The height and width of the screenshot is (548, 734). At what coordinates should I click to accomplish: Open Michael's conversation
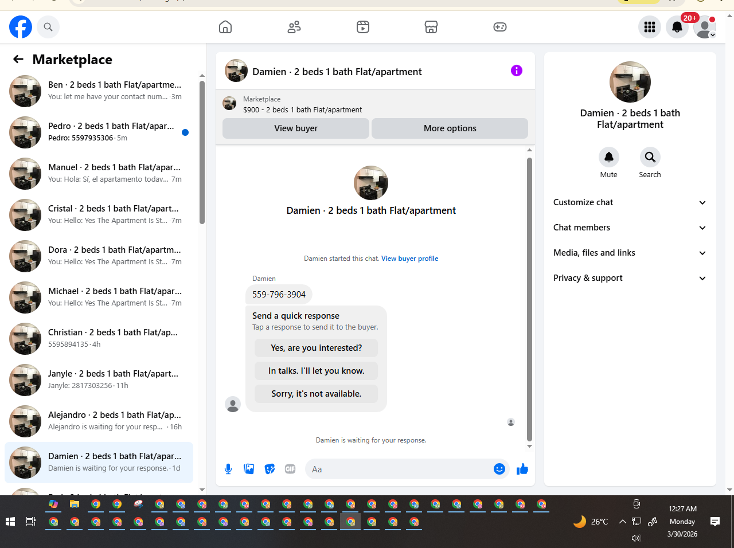99,298
